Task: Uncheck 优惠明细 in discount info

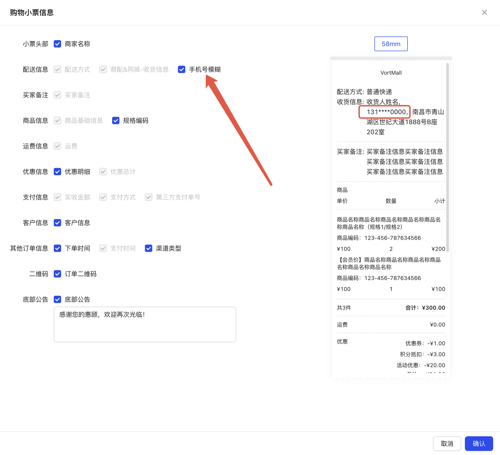Action: tap(57, 171)
